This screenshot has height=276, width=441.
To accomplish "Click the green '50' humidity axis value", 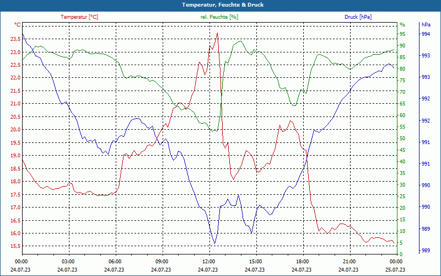I will point(402,139).
